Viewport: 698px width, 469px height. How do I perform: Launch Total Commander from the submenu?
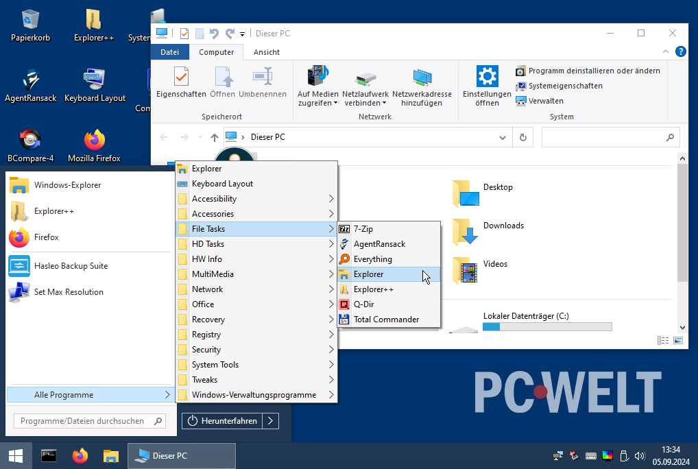(x=389, y=320)
